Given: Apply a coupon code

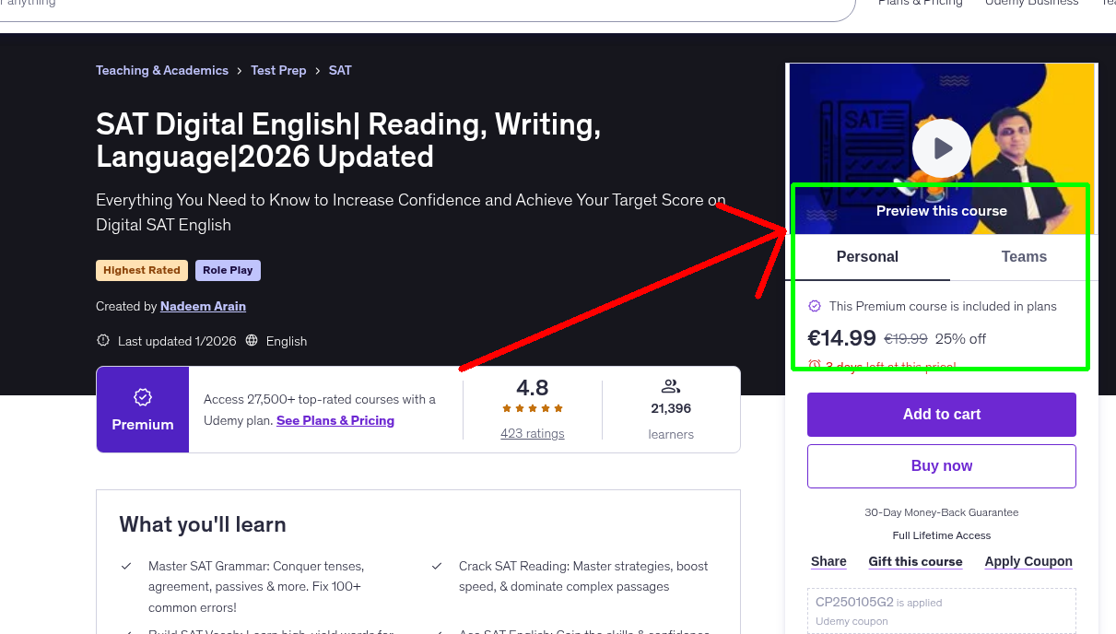Looking at the screenshot, I should point(1028,561).
